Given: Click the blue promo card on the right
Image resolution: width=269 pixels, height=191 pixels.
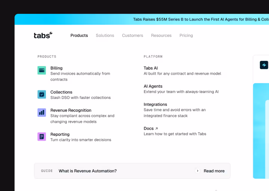Looking at the screenshot, I should [261, 131].
